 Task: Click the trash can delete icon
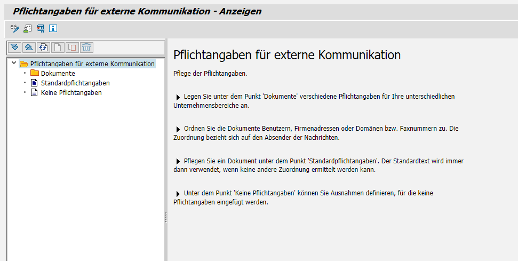coord(86,48)
